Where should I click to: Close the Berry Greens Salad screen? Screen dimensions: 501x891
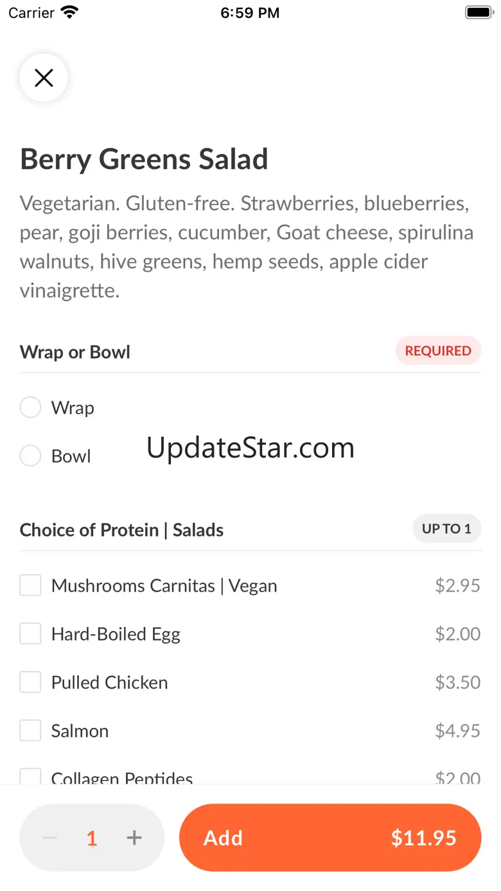coord(44,78)
